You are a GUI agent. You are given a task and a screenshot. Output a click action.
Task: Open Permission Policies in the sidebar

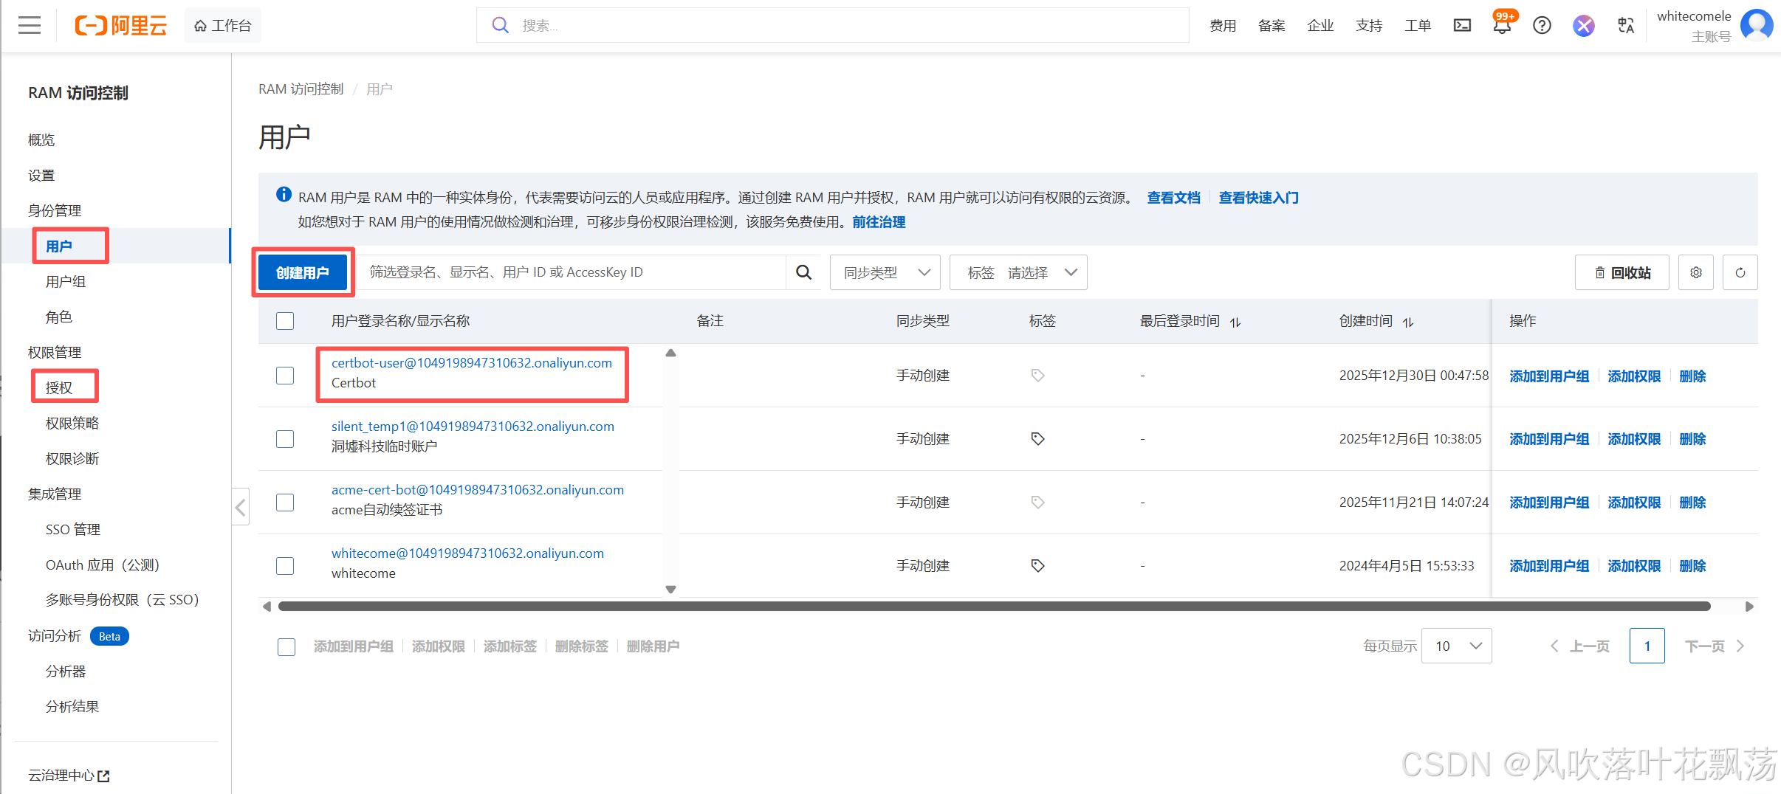click(x=72, y=423)
